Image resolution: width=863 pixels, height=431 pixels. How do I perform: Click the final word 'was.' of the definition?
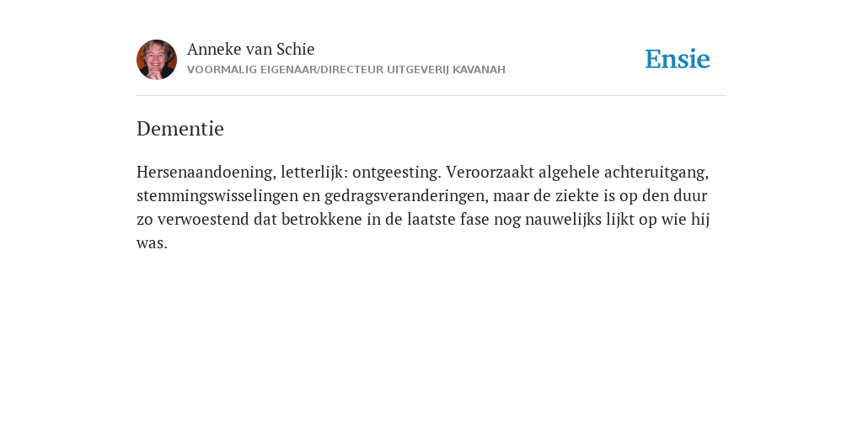click(152, 243)
